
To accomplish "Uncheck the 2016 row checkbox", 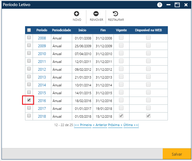I will pyautogui.click(x=29, y=100).
